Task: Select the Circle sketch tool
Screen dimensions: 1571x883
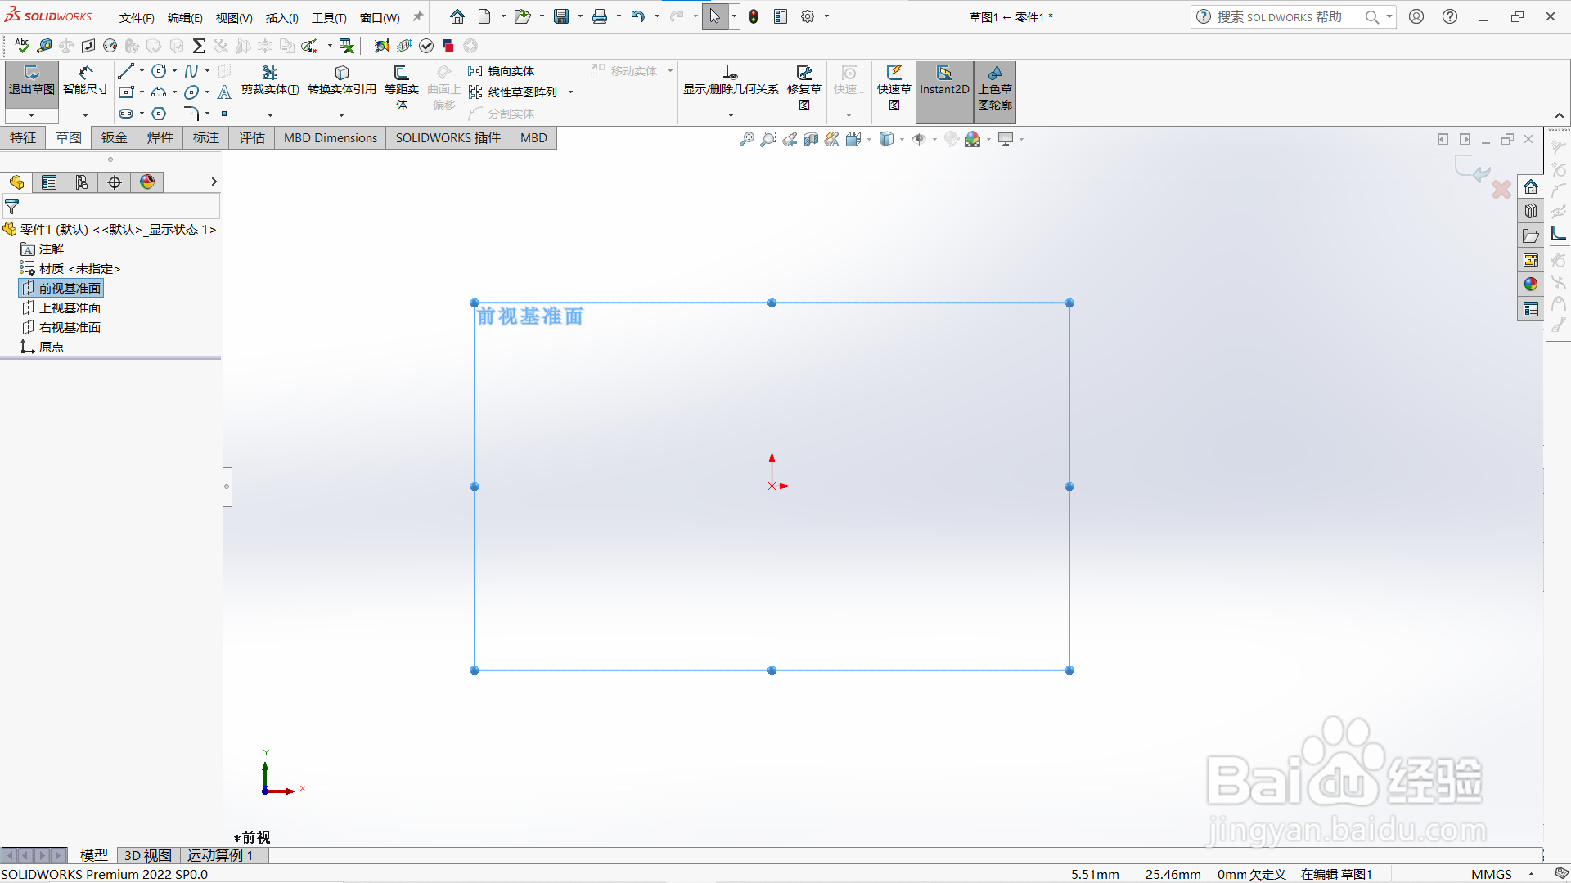Action: (160, 71)
